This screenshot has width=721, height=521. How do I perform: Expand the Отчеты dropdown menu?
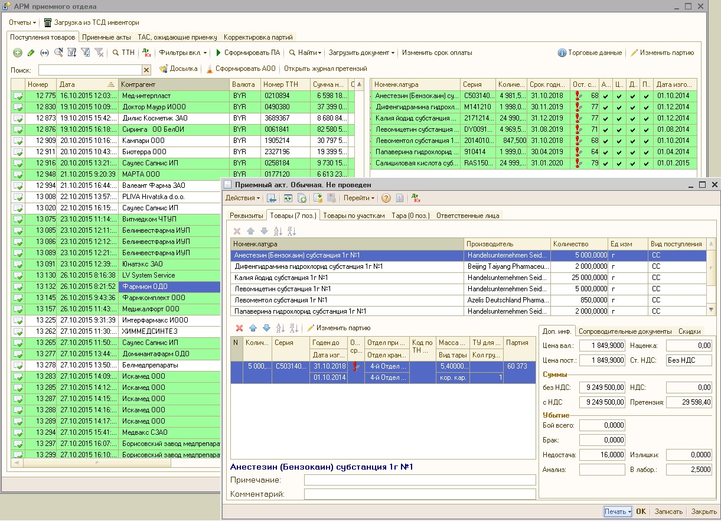(22, 22)
